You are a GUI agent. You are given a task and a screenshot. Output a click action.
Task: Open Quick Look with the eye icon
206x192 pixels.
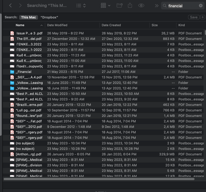click(x=141, y=6)
